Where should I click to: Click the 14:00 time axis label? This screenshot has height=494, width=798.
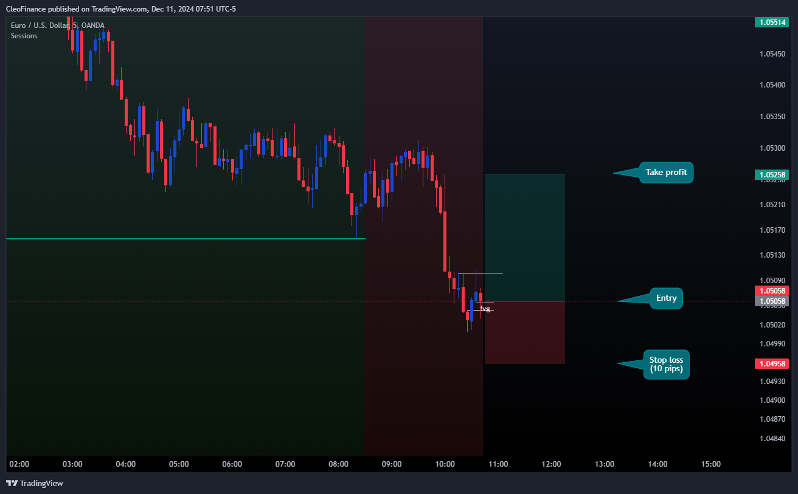coord(658,464)
